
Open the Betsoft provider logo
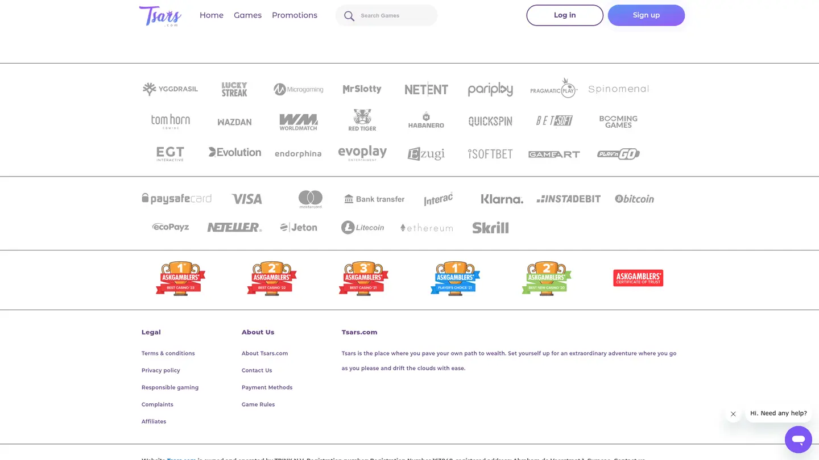554,121
